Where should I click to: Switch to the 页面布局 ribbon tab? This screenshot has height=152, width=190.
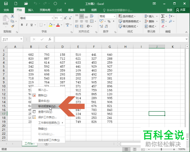point(45,10)
